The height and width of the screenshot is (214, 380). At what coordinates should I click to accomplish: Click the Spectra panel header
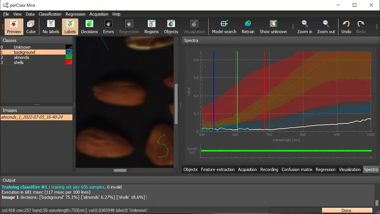click(x=281, y=40)
